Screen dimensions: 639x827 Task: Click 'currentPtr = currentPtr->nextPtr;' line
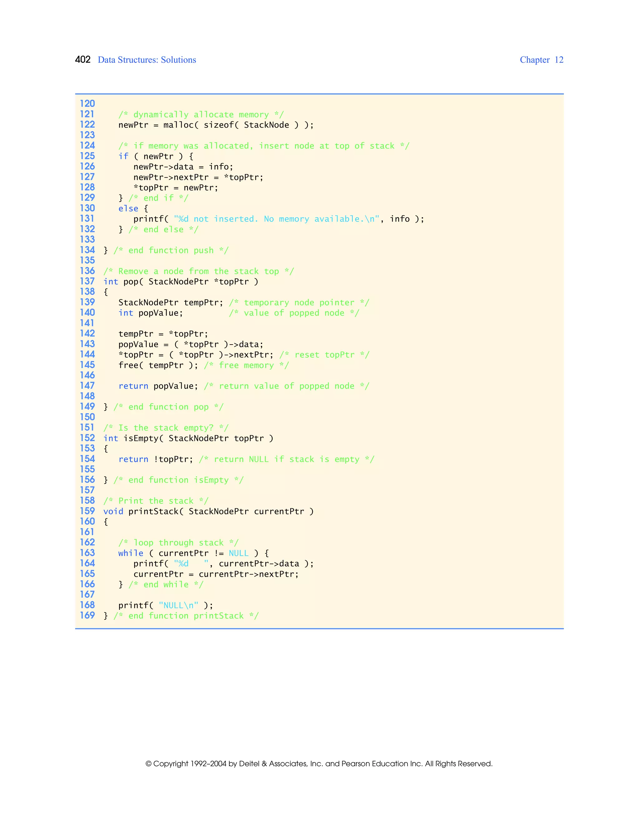[x=216, y=575]
